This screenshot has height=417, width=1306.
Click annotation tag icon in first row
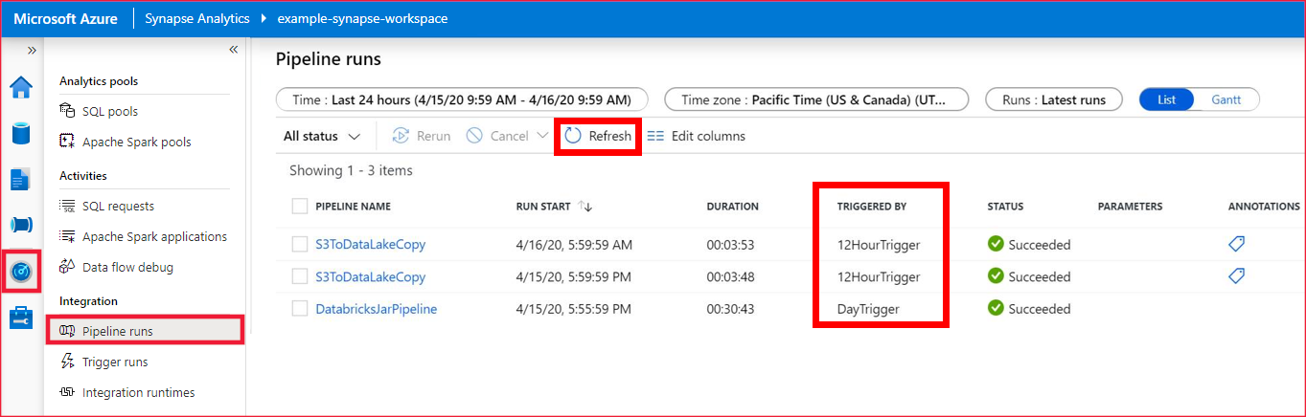1236,244
